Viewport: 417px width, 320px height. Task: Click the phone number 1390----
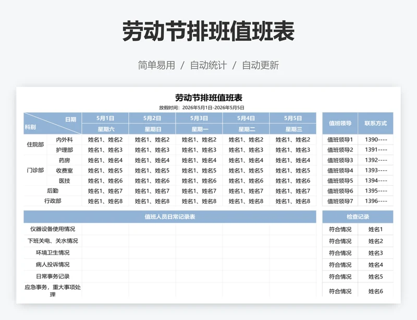point(375,139)
